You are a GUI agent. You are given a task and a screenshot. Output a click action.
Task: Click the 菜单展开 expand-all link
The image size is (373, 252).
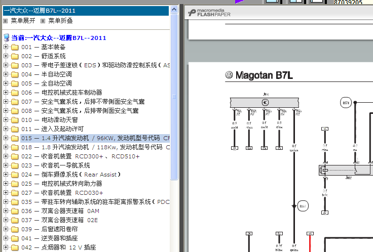[x=23, y=21]
